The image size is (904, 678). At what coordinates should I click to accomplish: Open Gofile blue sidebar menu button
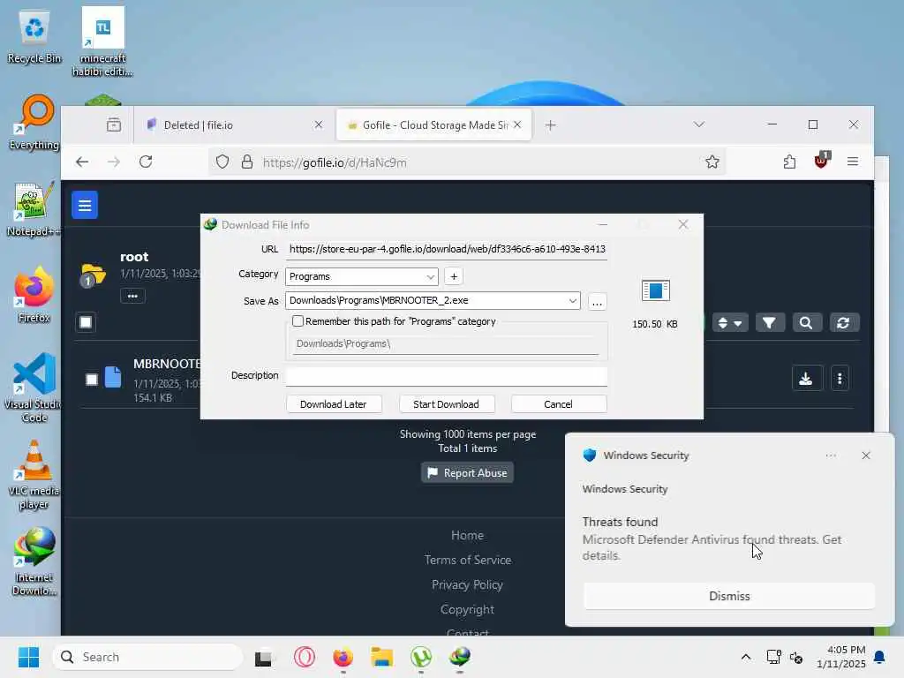[85, 205]
